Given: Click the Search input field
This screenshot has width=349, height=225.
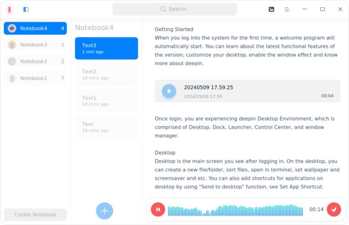Looking at the screenshot, I should pos(174,9).
